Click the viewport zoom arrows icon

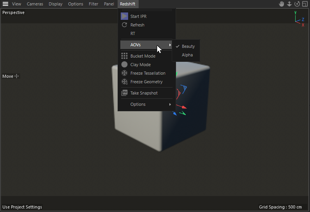point(289,4)
